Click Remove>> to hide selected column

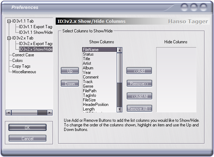pos(139,83)
